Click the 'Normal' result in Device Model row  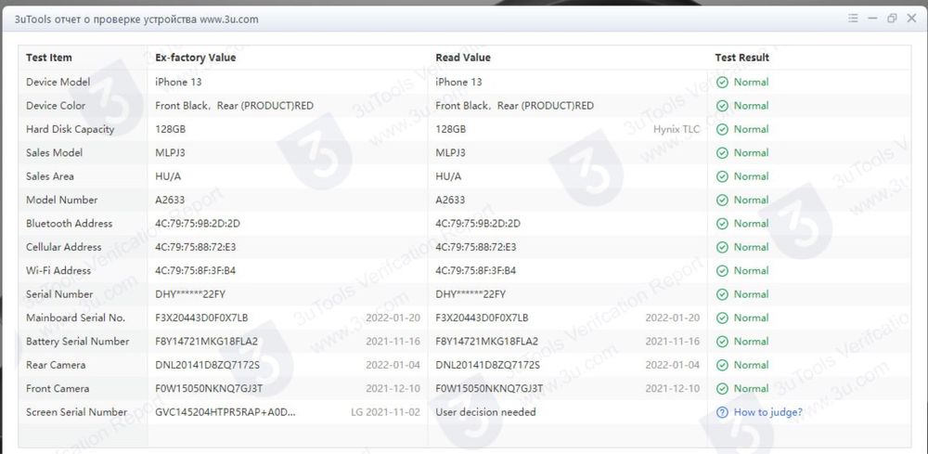pos(751,82)
